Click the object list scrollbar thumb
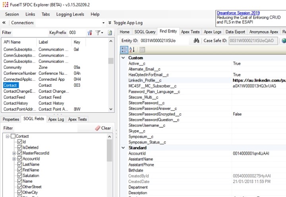The width and height of the screenshot is (286, 197). (111, 61)
